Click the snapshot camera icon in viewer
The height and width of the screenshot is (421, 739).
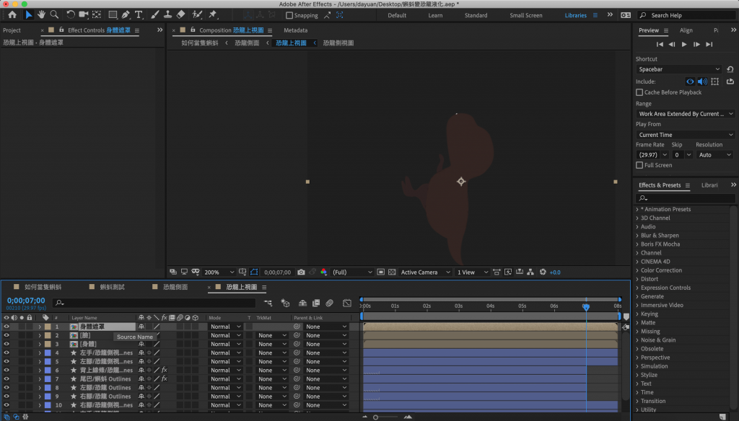pyautogui.click(x=301, y=272)
